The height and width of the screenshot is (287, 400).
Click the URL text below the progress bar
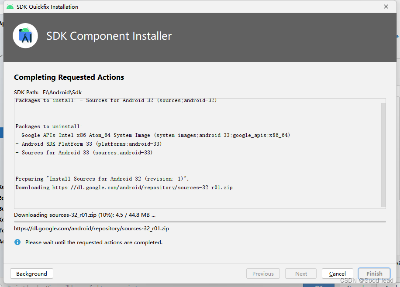click(91, 229)
